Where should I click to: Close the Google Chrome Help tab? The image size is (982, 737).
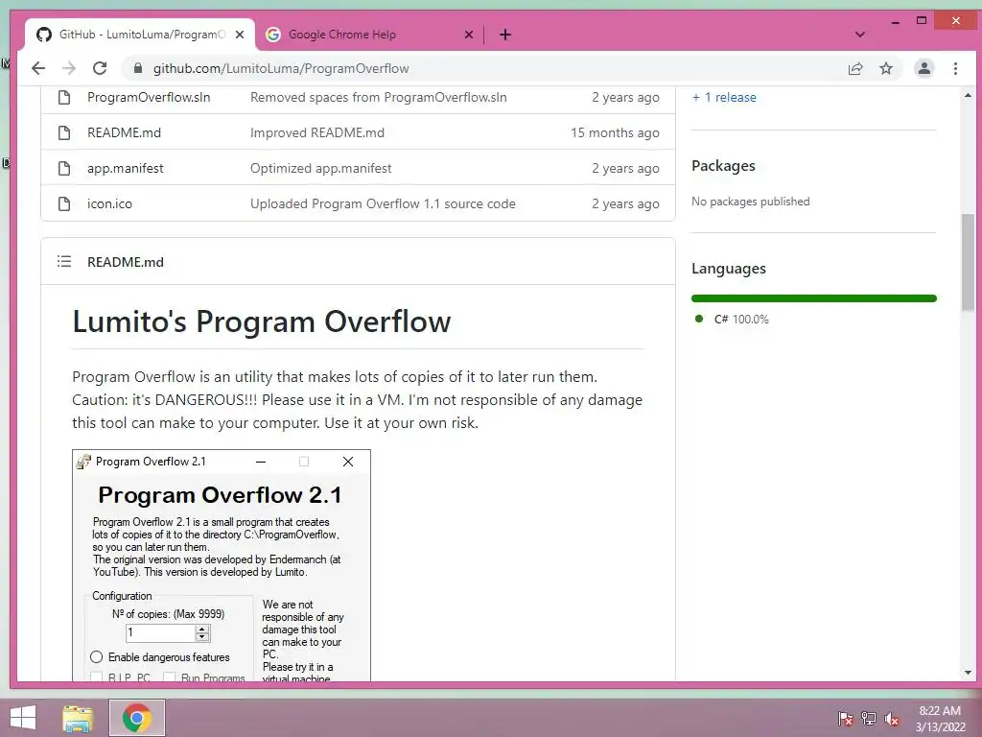click(x=468, y=35)
